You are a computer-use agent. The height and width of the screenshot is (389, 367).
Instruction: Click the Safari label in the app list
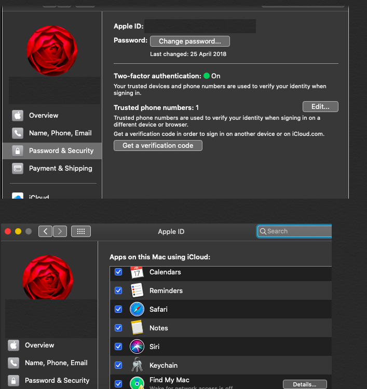pos(158,309)
